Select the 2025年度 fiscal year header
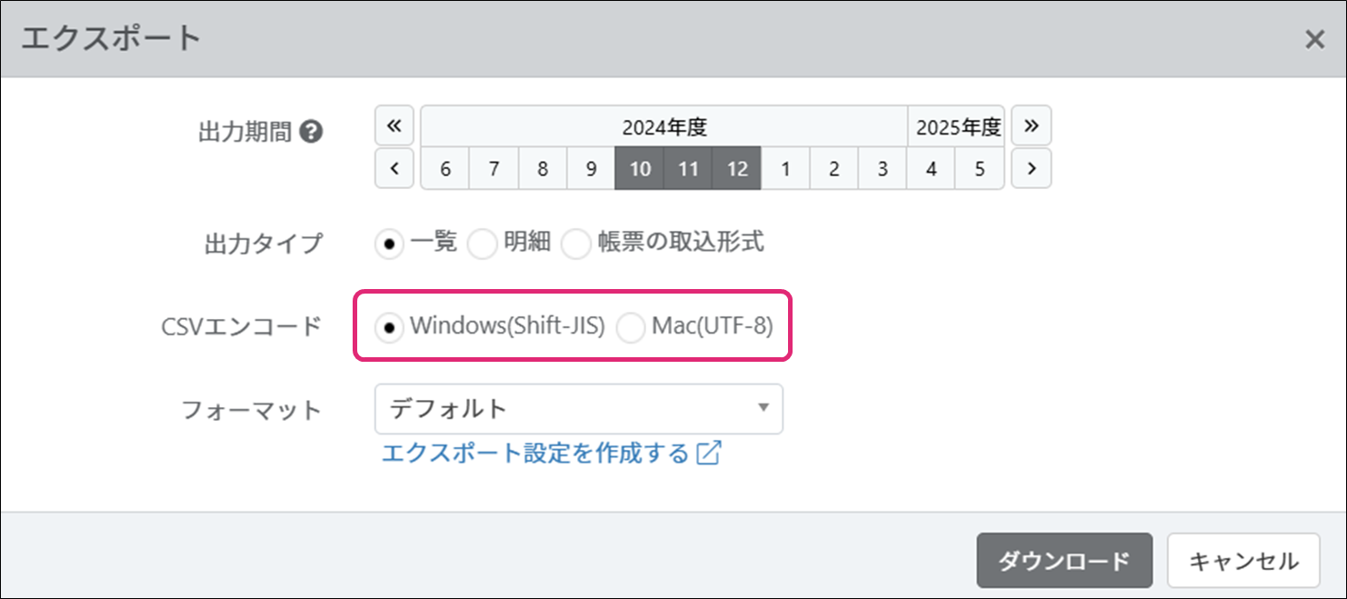 coord(957,127)
